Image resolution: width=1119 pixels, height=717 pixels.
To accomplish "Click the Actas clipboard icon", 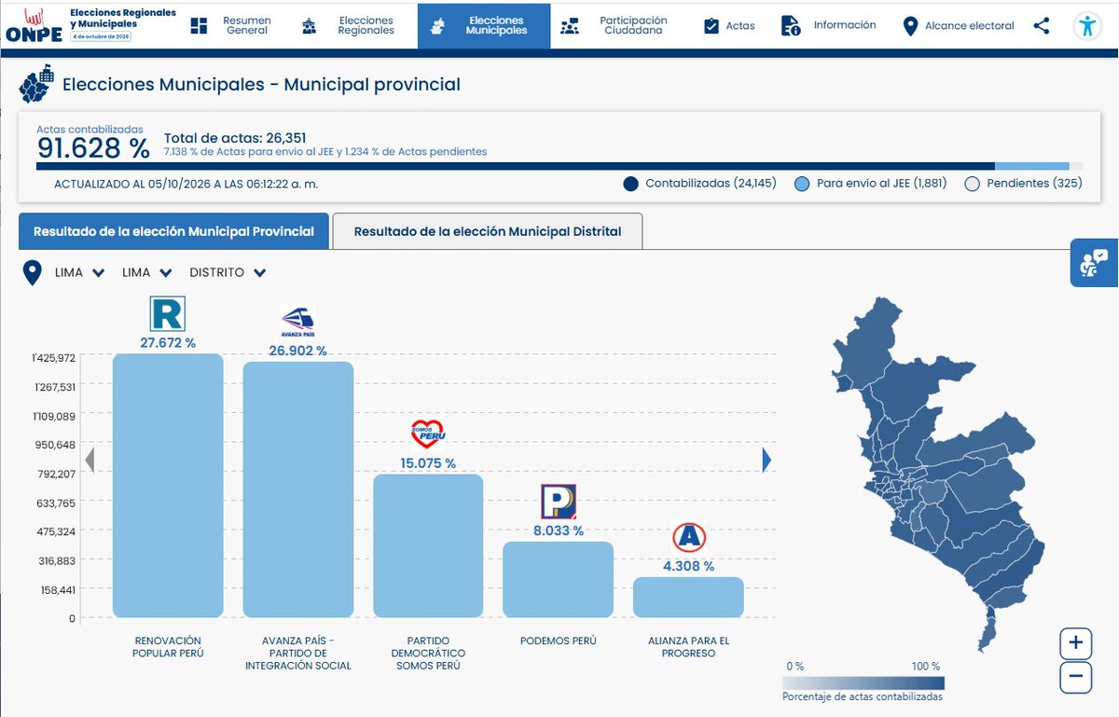I will click(711, 26).
